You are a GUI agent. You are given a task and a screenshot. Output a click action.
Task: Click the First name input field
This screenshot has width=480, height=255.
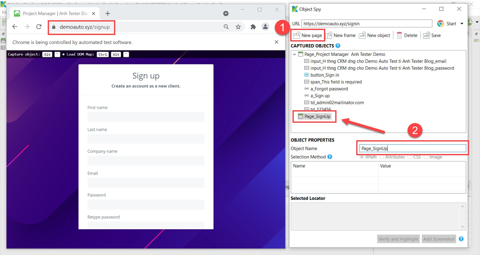tap(146, 117)
